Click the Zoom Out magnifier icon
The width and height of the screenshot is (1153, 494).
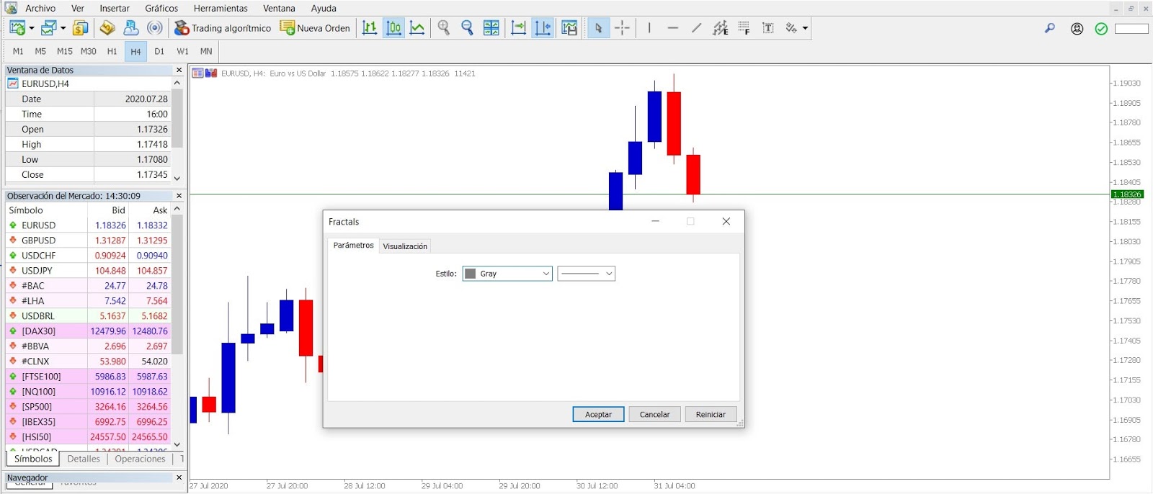pyautogui.click(x=467, y=28)
